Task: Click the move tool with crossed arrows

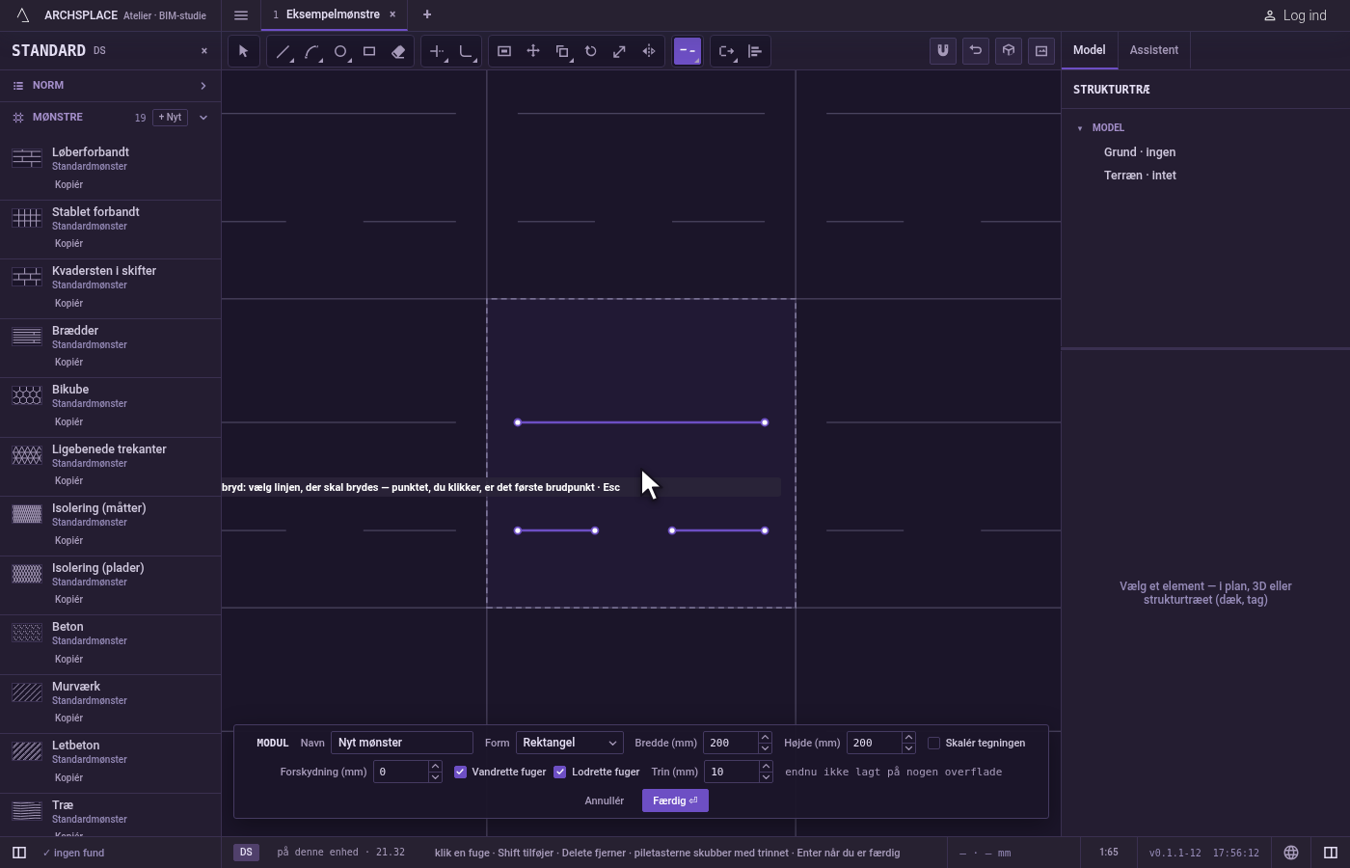Action: tap(533, 51)
